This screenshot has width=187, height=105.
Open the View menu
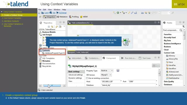[50, 10]
